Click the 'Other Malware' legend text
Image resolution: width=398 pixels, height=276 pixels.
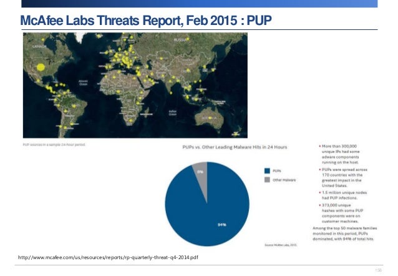tap(284, 180)
